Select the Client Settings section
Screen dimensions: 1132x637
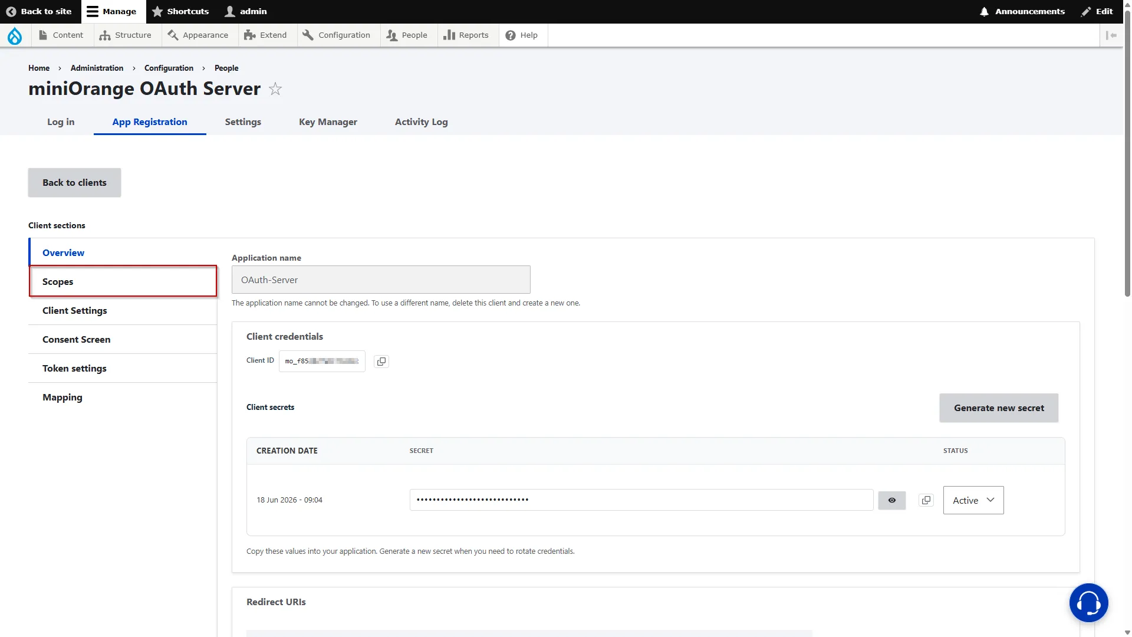pyautogui.click(x=123, y=310)
